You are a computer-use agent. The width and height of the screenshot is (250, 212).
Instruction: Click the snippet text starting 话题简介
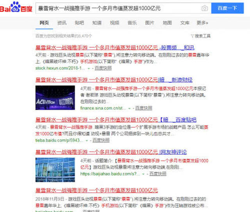click(144, 164)
